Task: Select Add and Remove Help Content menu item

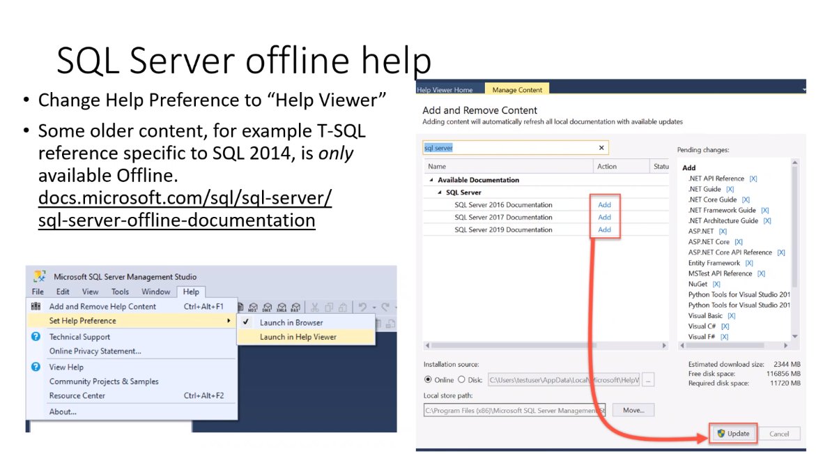Action: click(x=132, y=306)
